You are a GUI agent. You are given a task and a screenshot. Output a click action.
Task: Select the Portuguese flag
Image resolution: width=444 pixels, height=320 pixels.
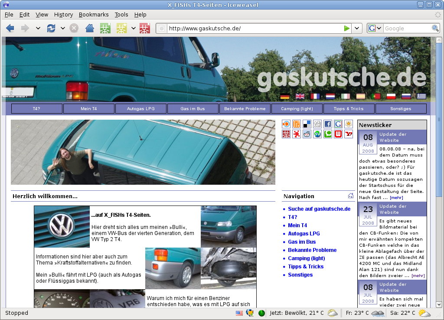[376, 97]
